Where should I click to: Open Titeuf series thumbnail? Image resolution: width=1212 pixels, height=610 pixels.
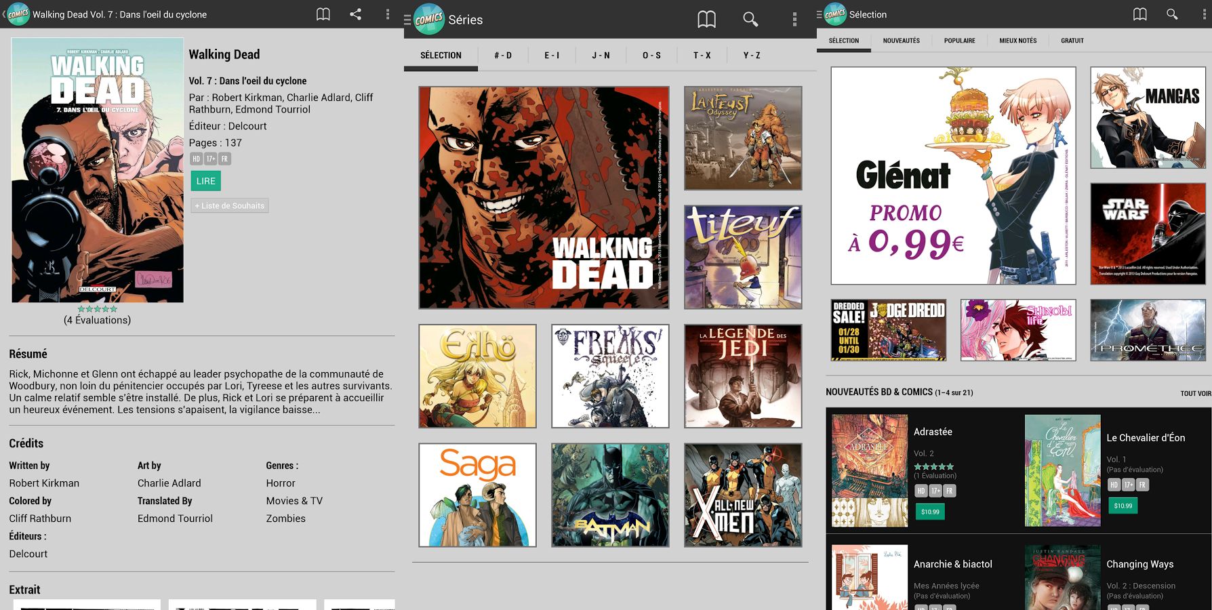coord(743,257)
